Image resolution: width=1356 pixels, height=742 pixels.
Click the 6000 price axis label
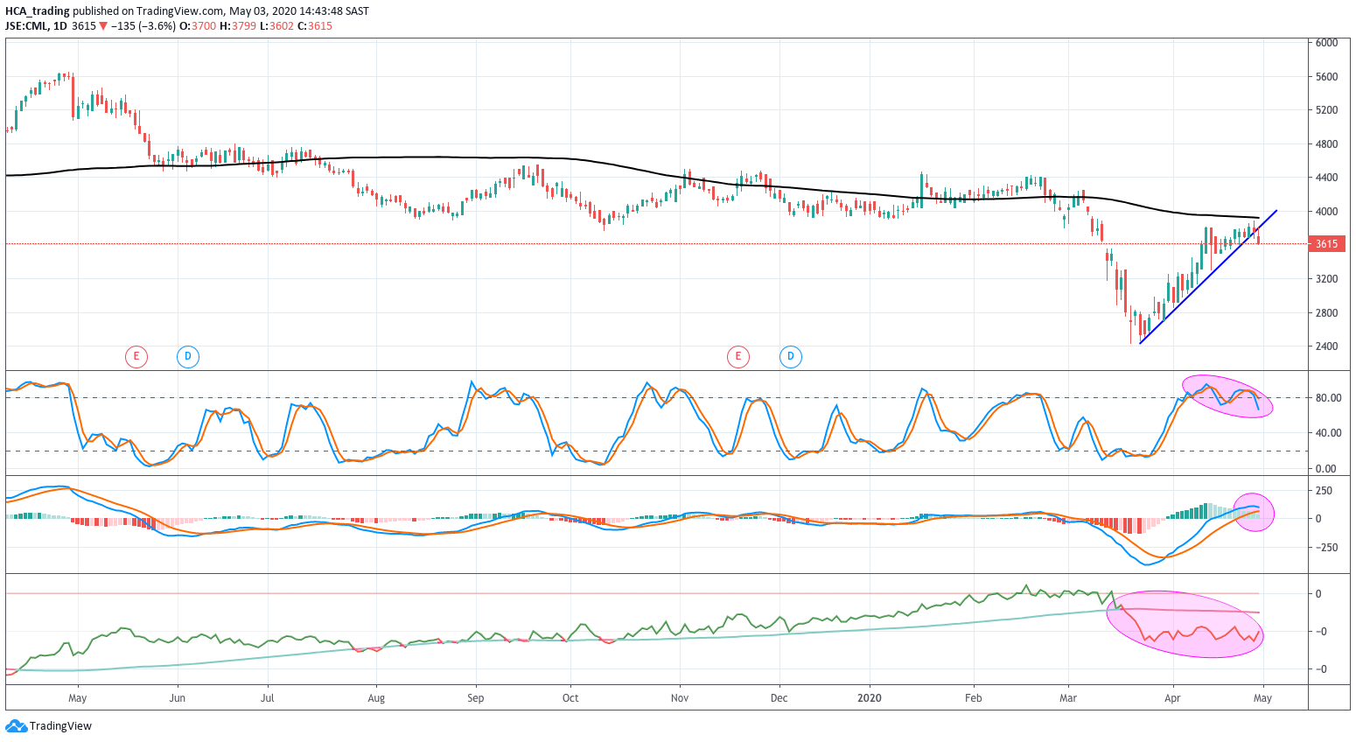click(x=1327, y=43)
